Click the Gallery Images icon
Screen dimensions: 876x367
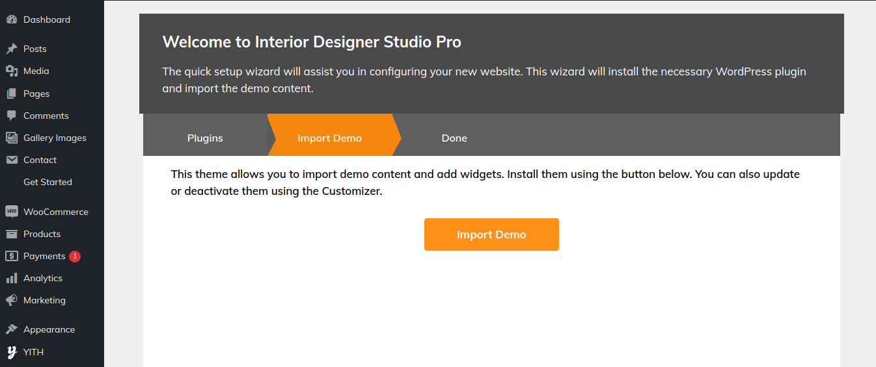pos(12,138)
